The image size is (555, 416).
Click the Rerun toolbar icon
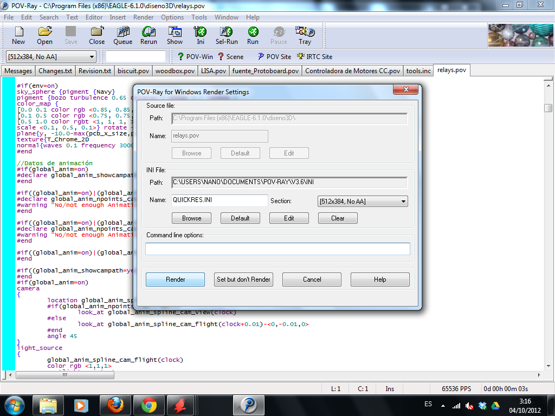click(149, 35)
